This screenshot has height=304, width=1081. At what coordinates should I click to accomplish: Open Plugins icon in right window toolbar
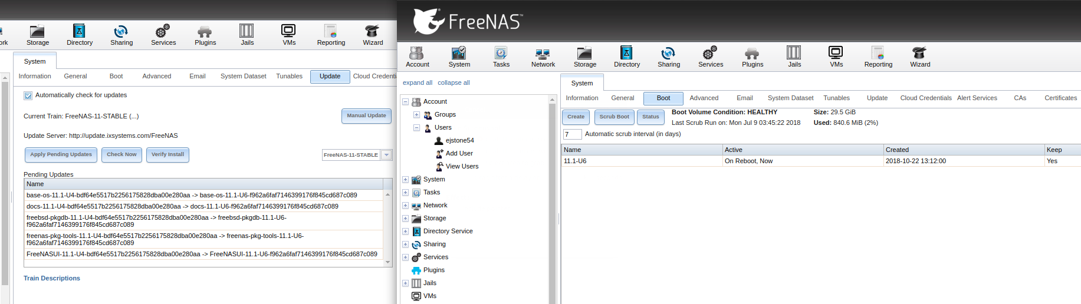[x=752, y=57]
